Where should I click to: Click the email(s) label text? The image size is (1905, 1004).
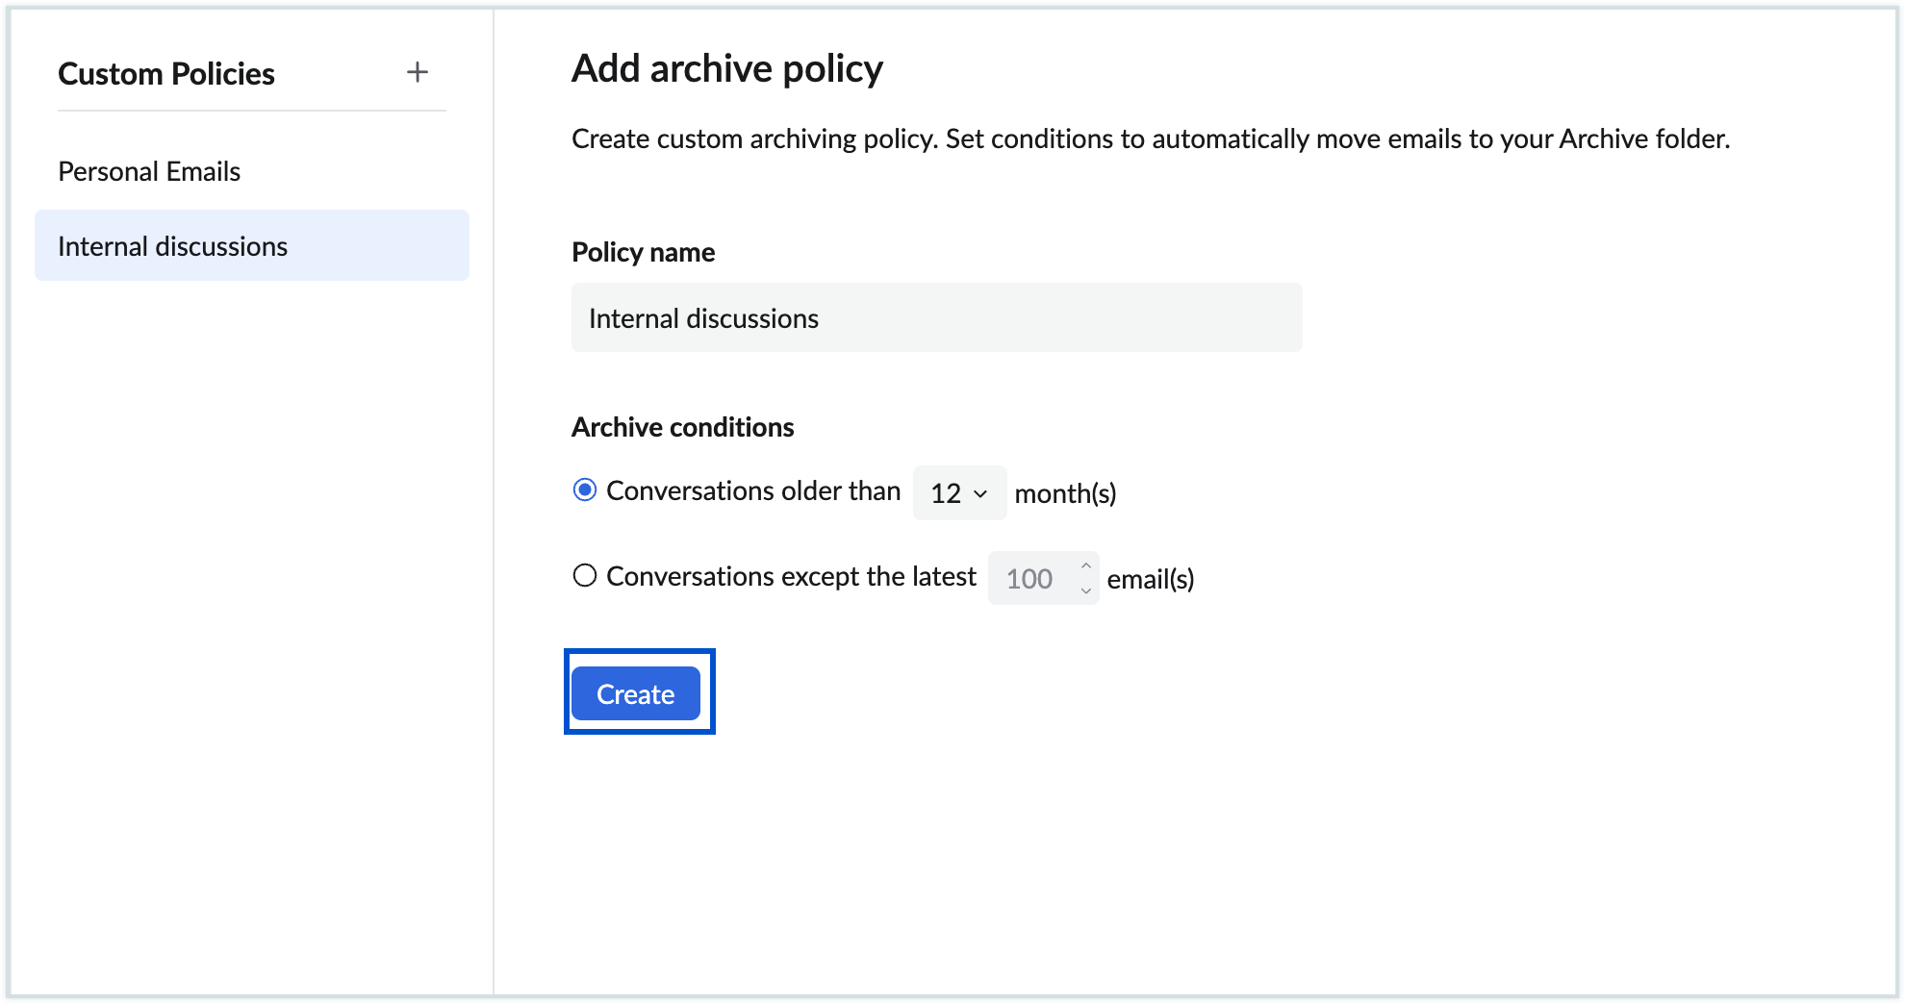pos(1151,579)
